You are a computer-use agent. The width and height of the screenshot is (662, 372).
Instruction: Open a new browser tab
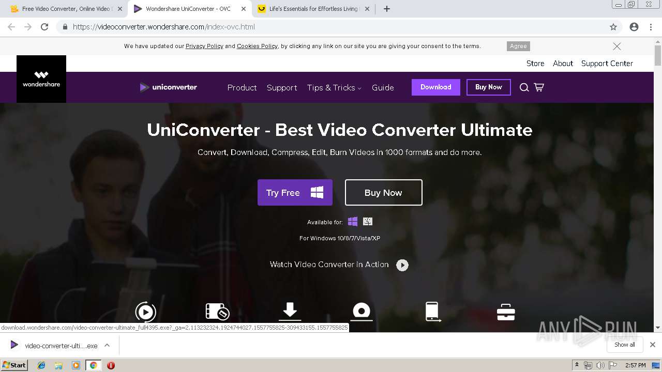[x=386, y=9]
